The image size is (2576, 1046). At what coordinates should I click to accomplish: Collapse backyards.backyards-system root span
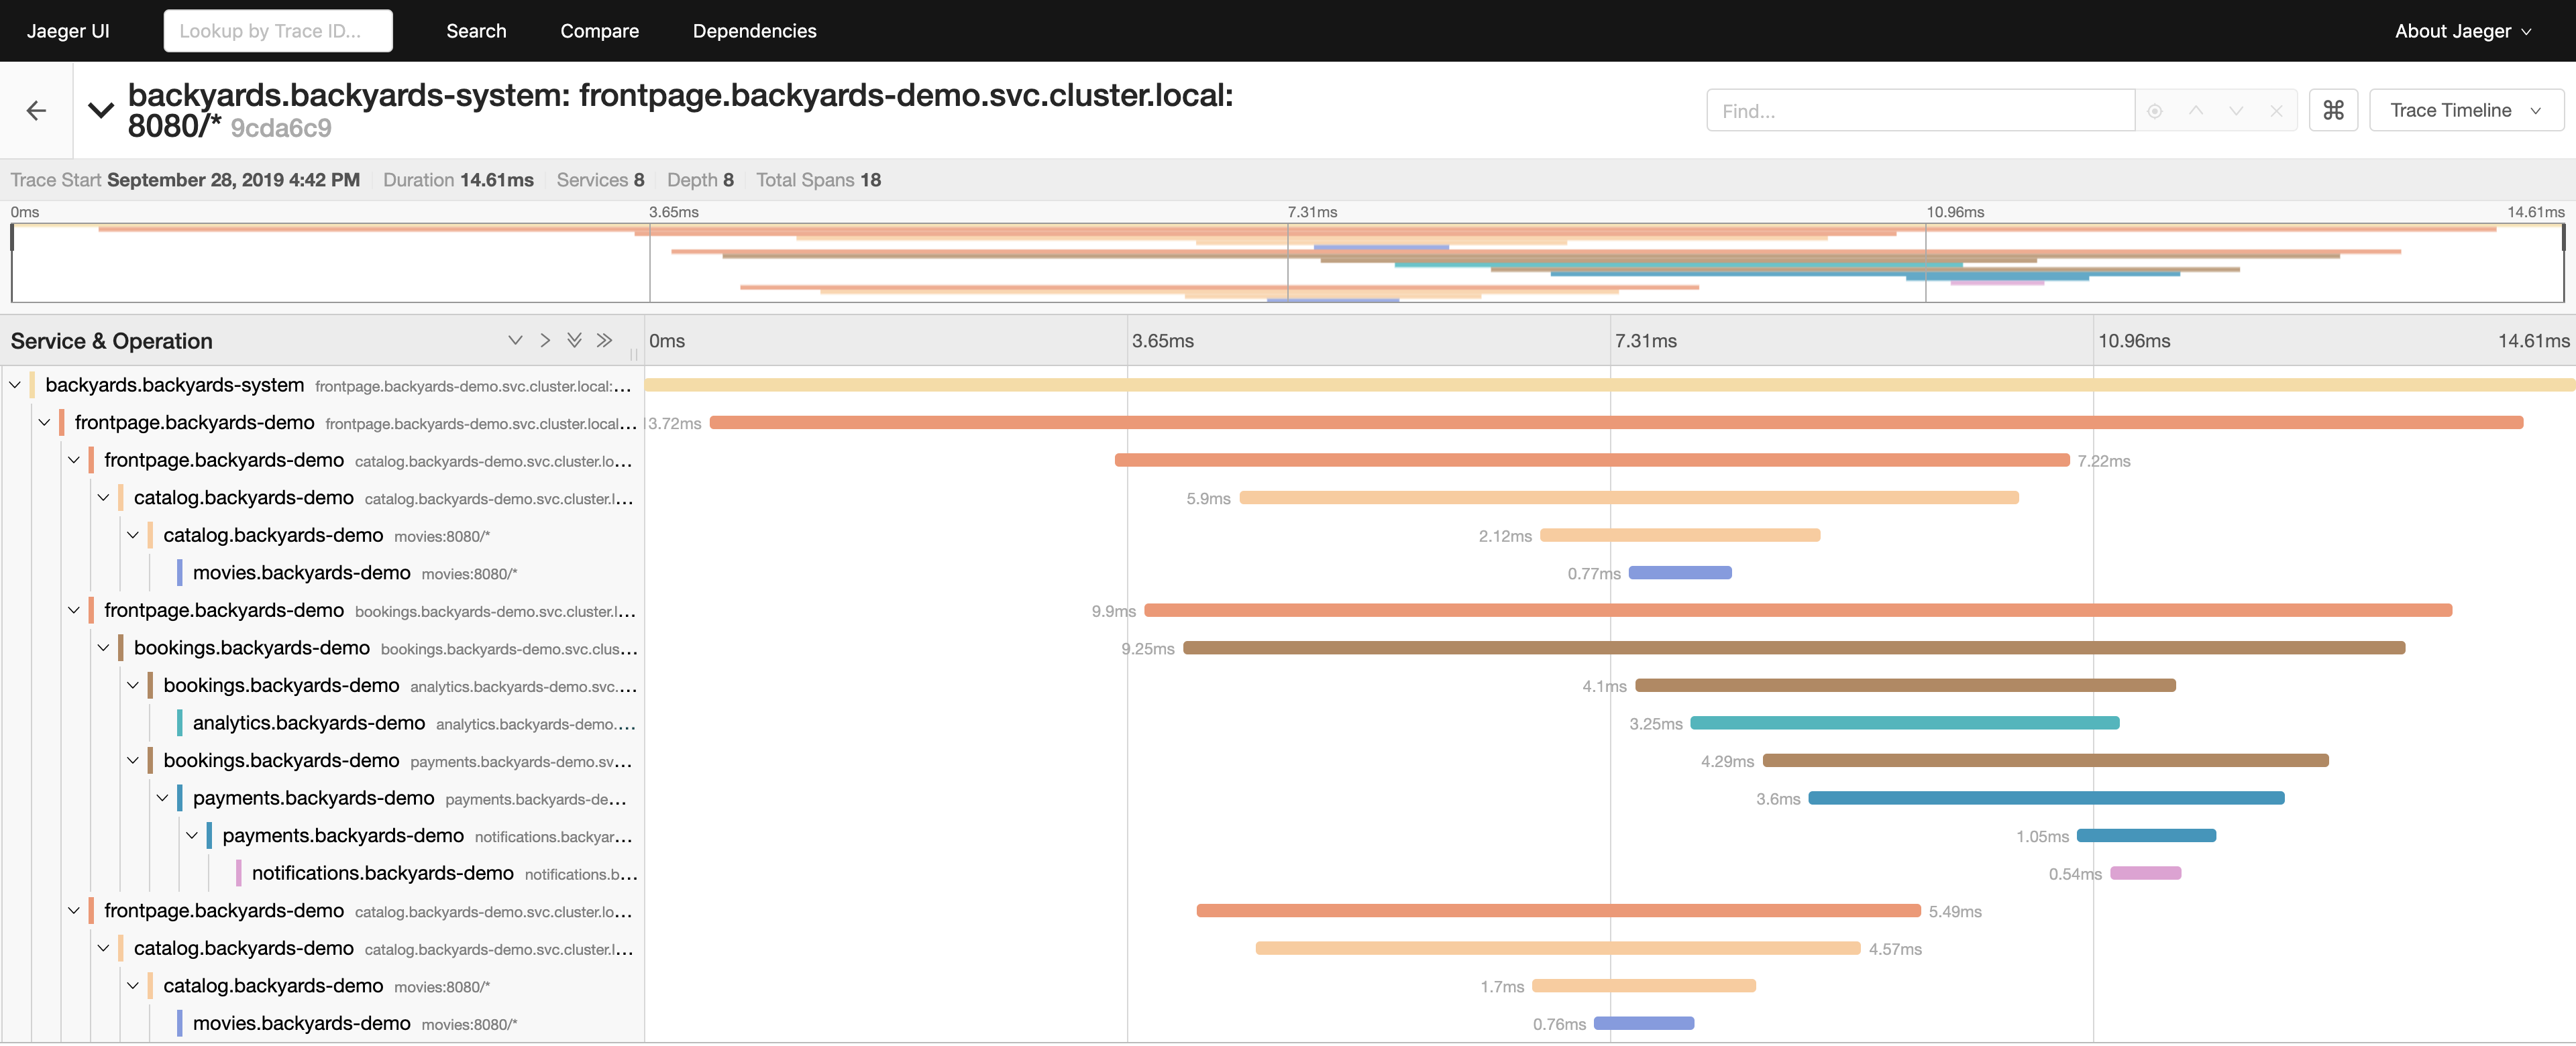click(15, 385)
